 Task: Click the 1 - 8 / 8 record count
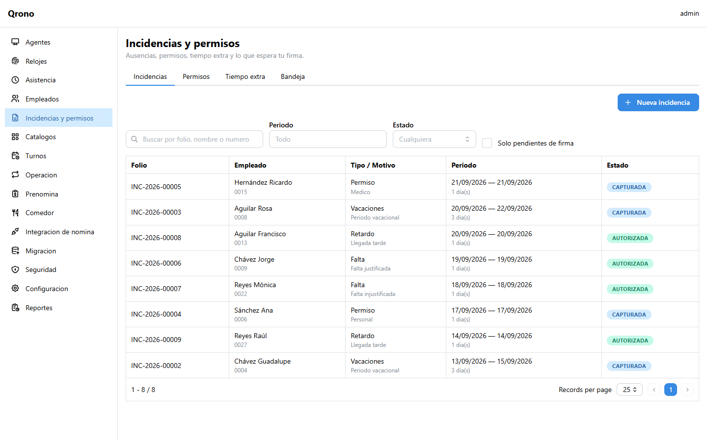[x=143, y=390]
